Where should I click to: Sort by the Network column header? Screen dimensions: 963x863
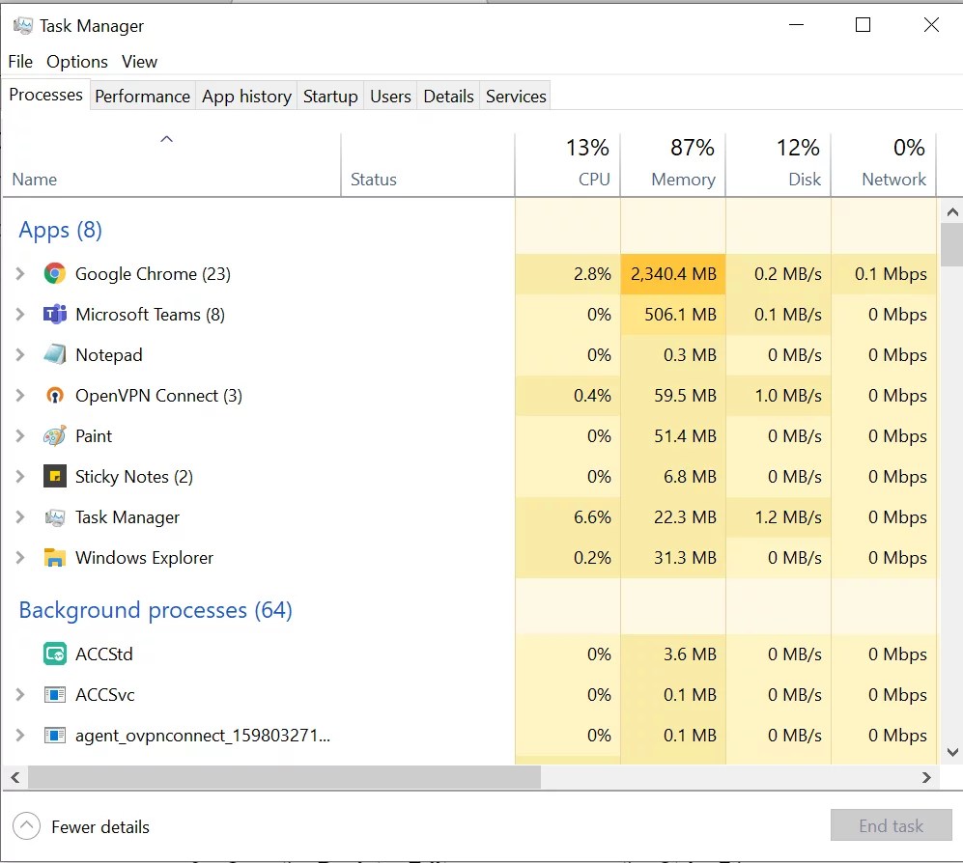pos(884,164)
